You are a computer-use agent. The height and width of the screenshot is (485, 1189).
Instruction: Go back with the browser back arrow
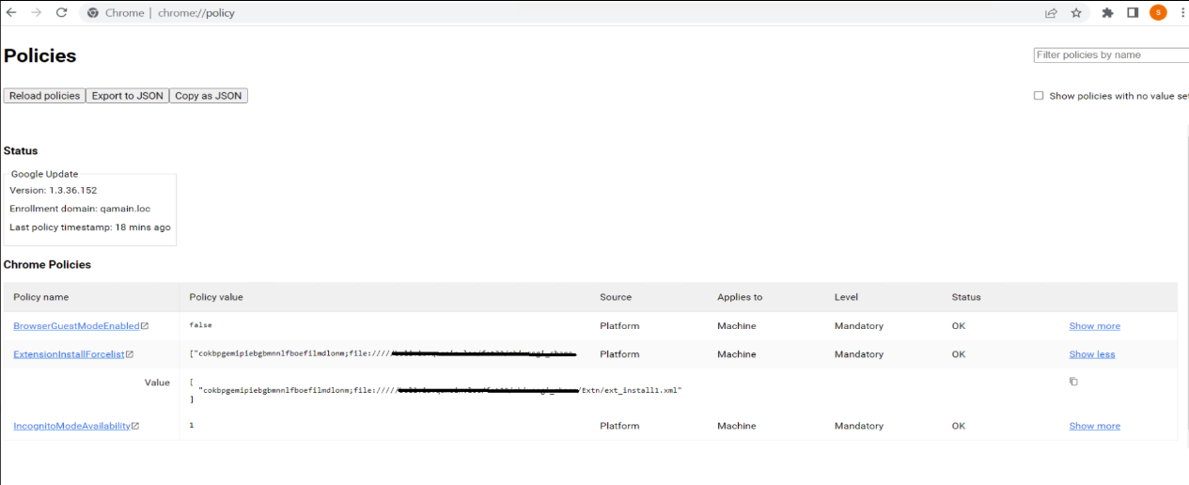11,13
